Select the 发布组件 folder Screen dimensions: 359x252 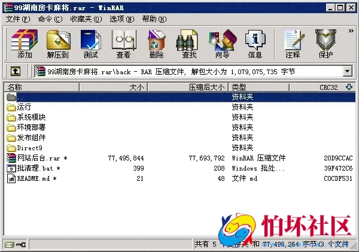coord(180,138)
